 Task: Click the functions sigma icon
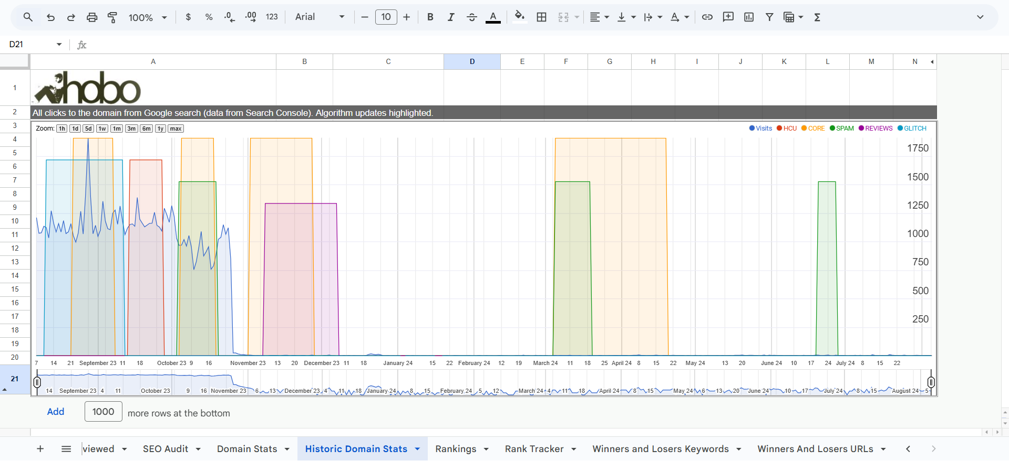(x=817, y=17)
